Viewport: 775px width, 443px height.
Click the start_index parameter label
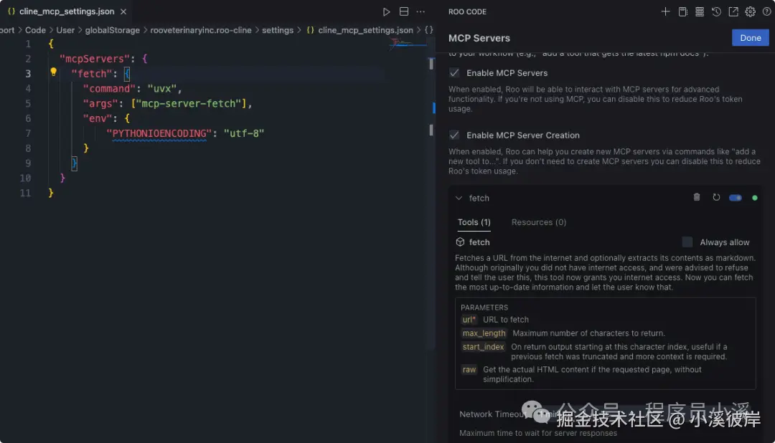(x=483, y=347)
